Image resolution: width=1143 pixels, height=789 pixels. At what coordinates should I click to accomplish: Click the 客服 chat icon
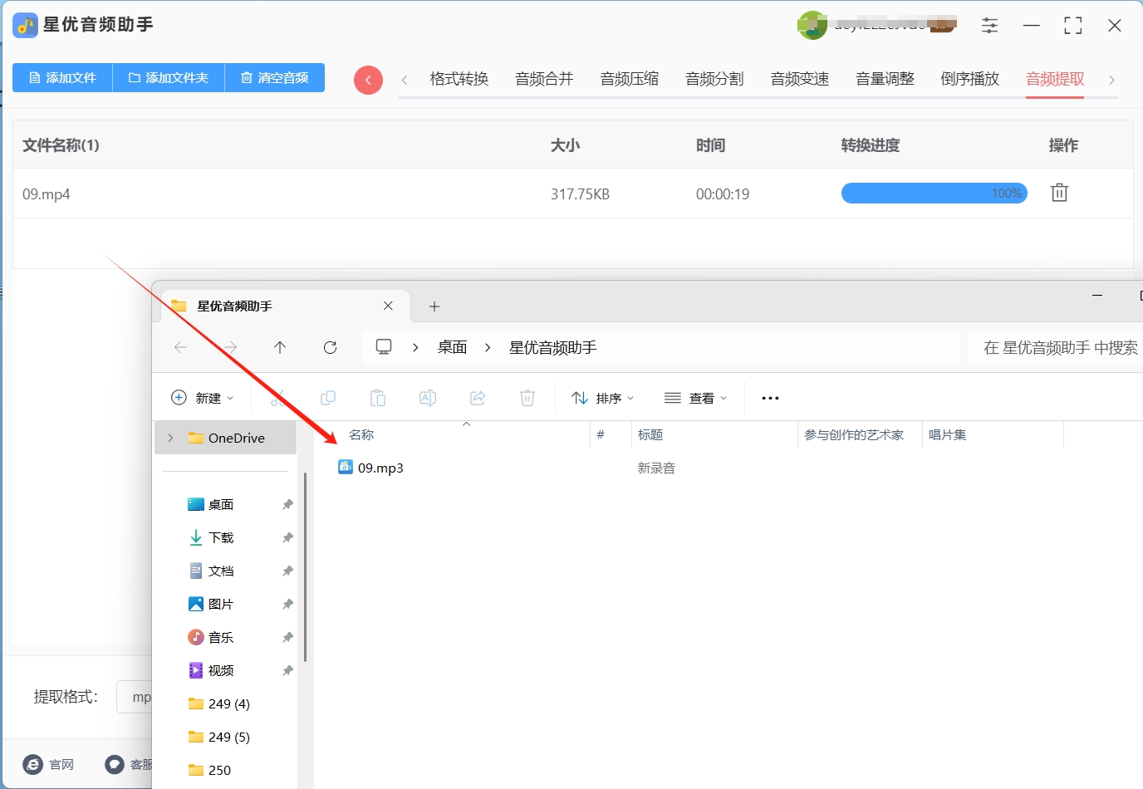[115, 764]
